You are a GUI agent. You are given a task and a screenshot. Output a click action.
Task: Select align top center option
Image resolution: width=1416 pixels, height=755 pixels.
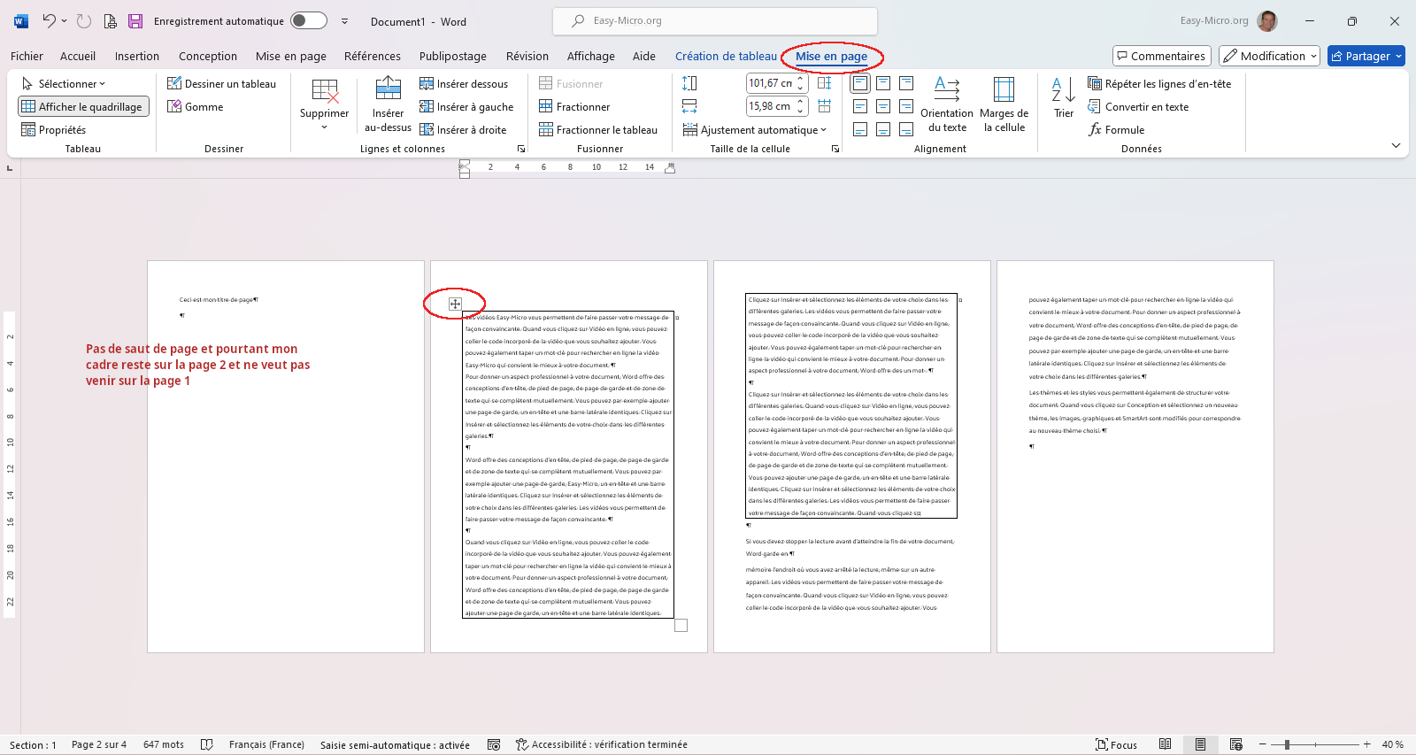tap(883, 83)
